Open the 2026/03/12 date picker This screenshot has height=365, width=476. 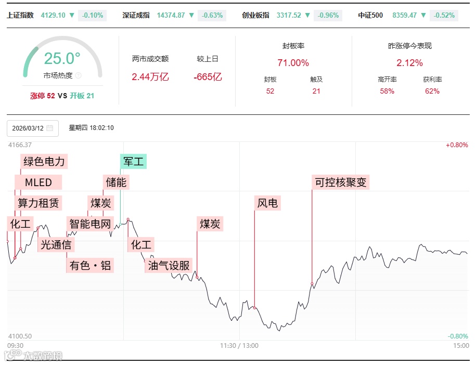[33, 128]
